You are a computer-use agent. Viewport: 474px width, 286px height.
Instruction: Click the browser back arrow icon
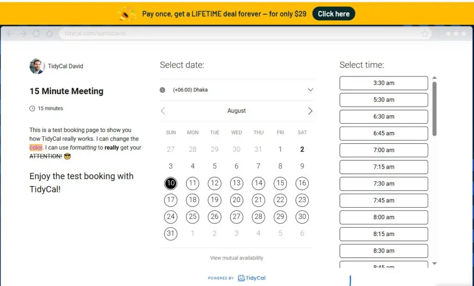pos(10,34)
